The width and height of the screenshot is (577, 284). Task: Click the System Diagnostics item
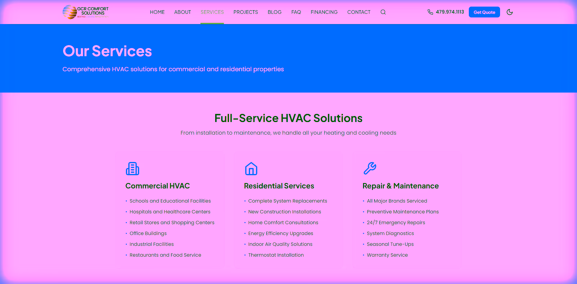coord(390,233)
